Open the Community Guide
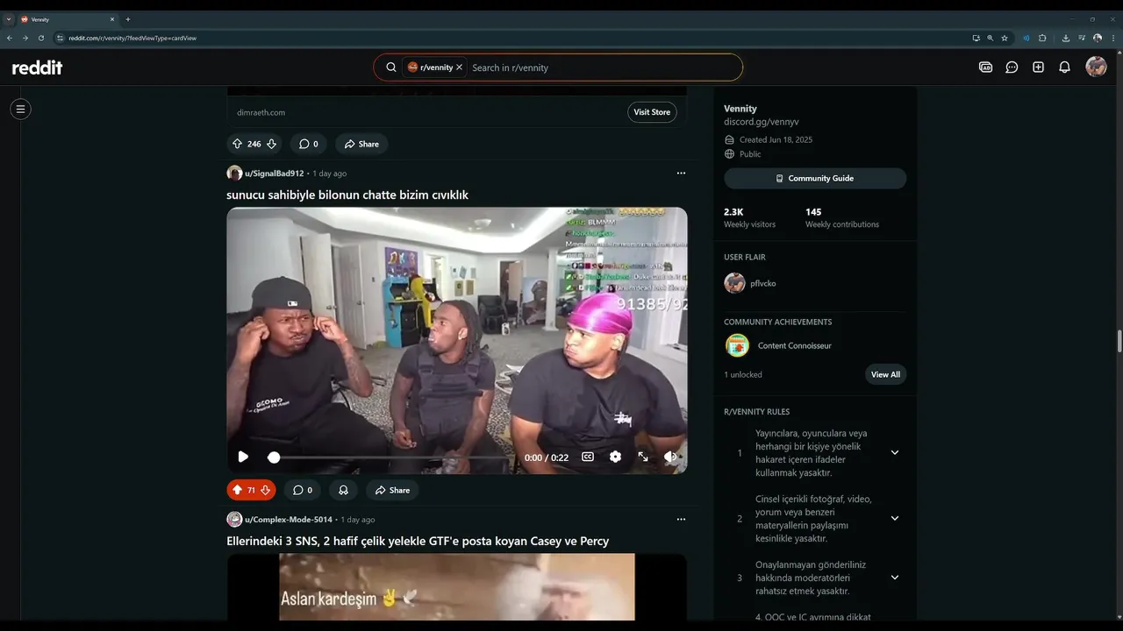This screenshot has width=1123, height=631. (x=815, y=178)
